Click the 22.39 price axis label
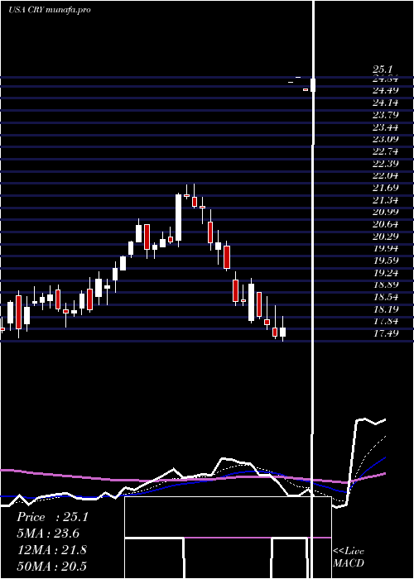This screenshot has width=414, height=579. point(386,164)
